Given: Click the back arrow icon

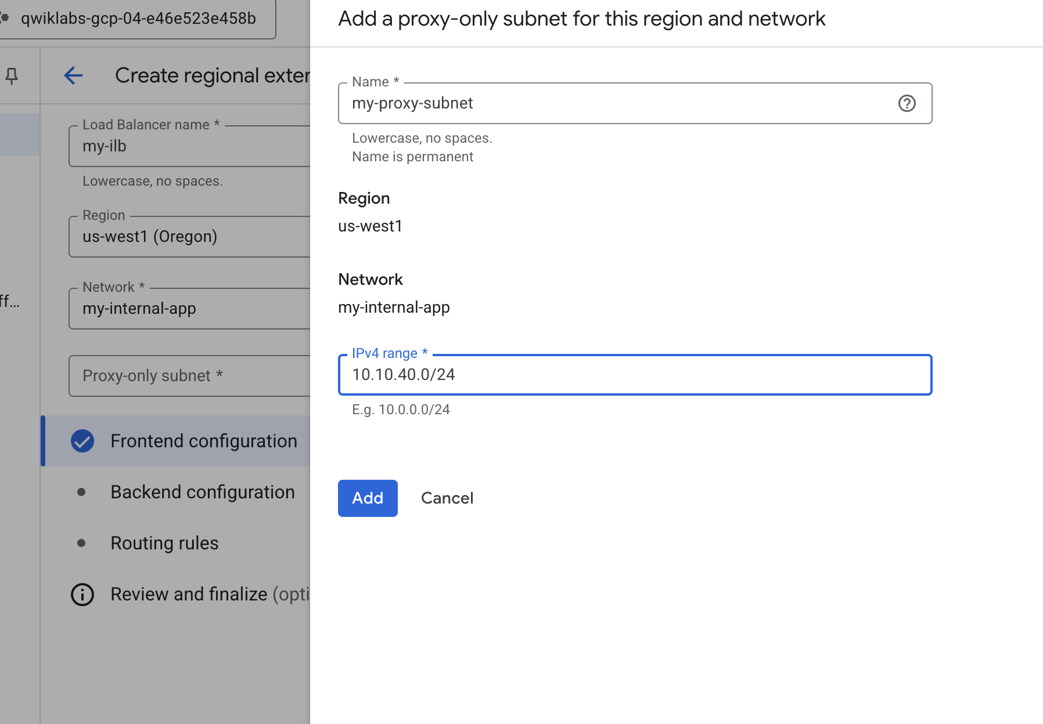Looking at the screenshot, I should tap(73, 75).
